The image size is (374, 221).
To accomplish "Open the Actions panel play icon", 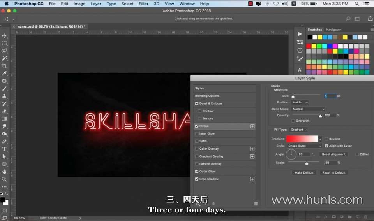I will click(300, 34).
